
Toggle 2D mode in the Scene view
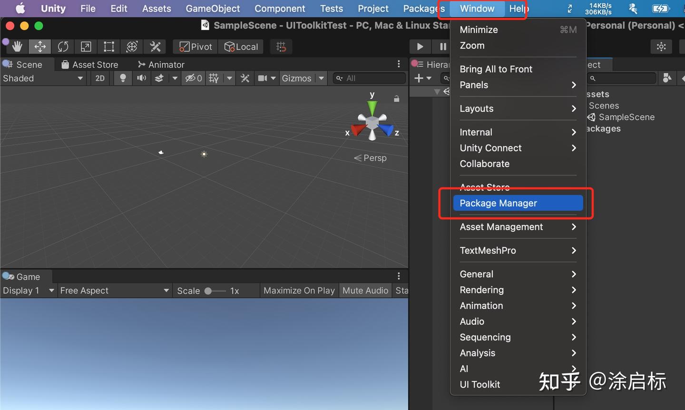100,78
